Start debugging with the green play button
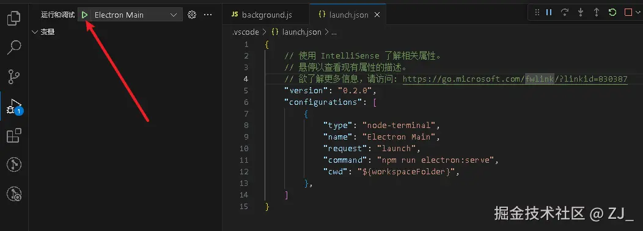 pyautogui.click(x=84, y=15)
